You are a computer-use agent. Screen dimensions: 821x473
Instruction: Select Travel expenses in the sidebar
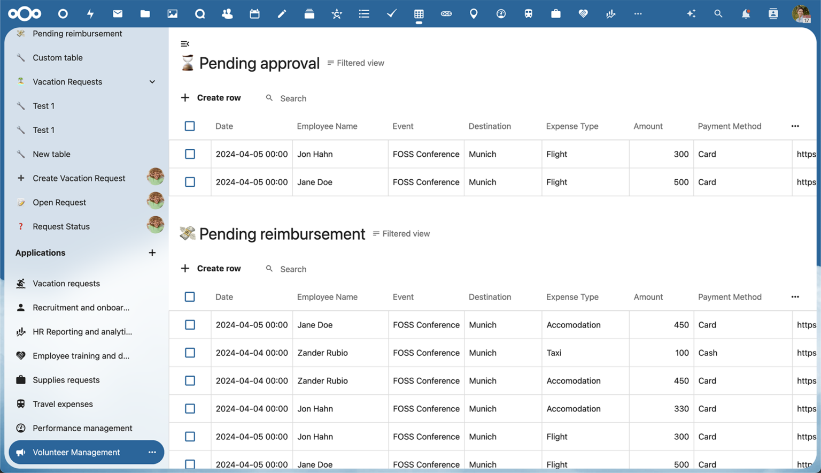(63, 404)
